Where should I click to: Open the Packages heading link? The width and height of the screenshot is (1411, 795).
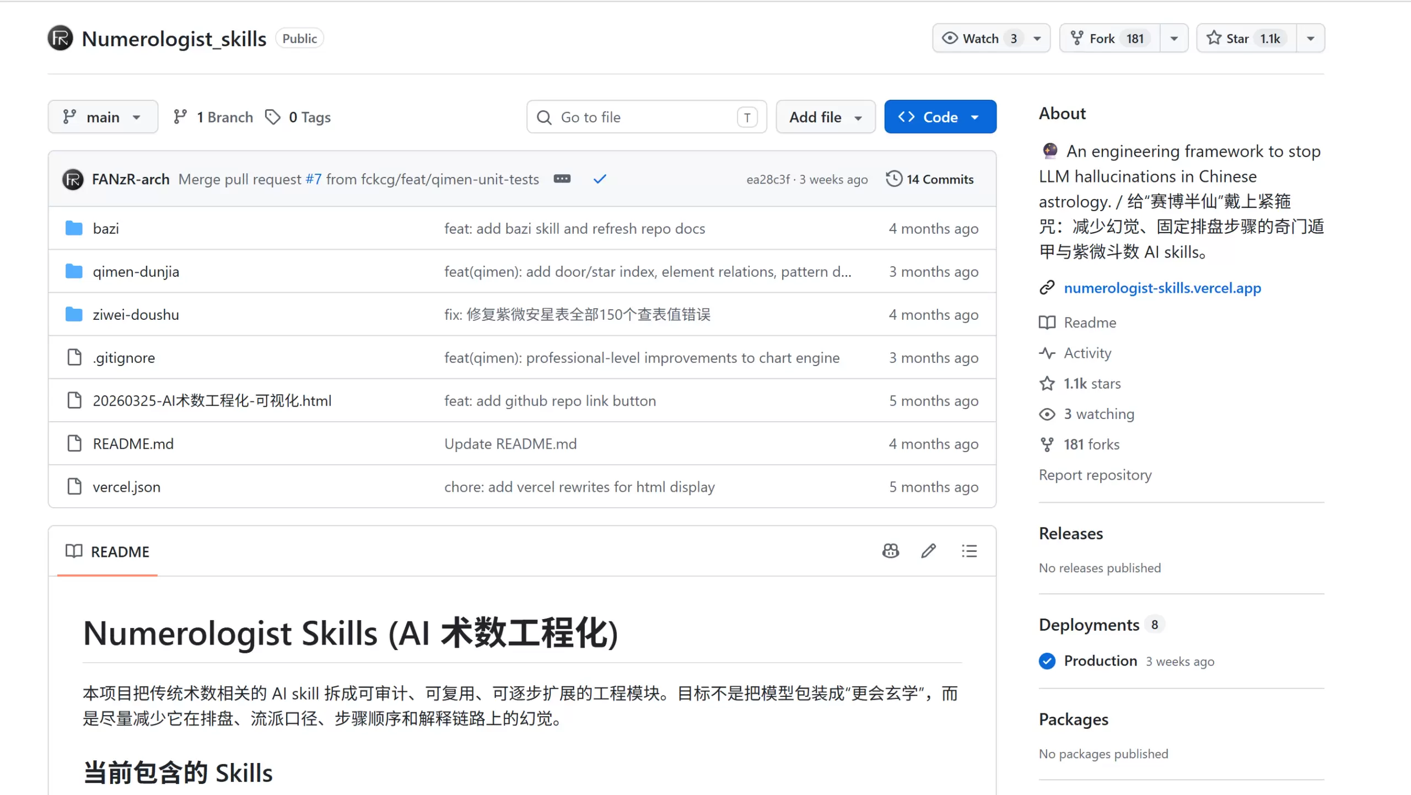pyautogui.click(x=1074, y=719)
